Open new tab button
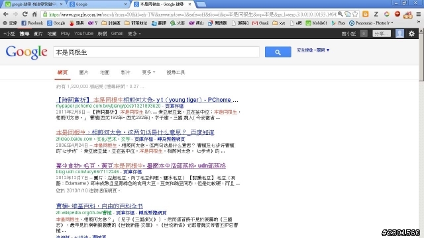 [x=201, y=5]
